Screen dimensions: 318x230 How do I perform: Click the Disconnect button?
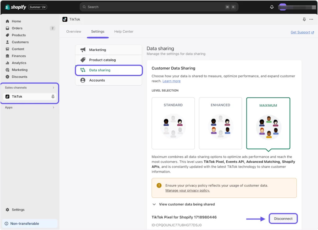[x=283, y=219]
